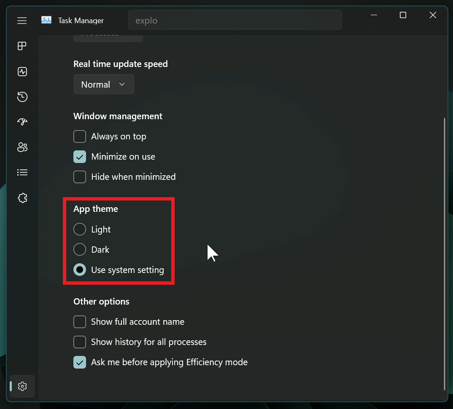Image resolution: width=453 pixels, height=409 pixels.
Task: Enable Show history for all processes
Action: click(x=80, y=342)
